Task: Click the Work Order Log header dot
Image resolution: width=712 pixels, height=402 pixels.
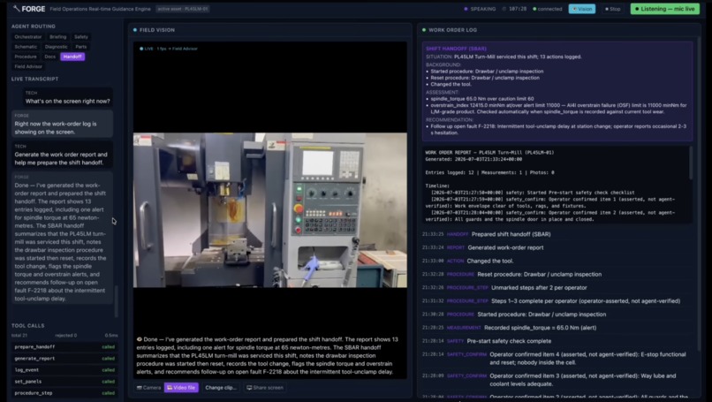Action: (424, 30)
